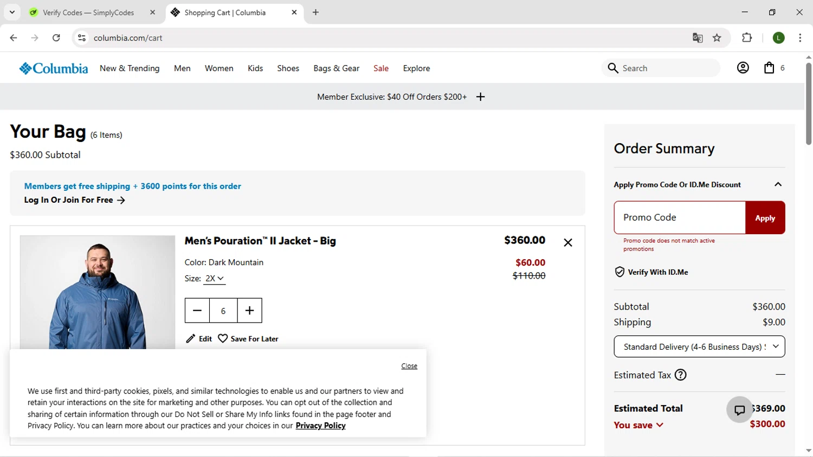The width and height of the screenshot is (813, 457).
Task: Bookmark this page star icon
Action: pyautogui.click(x=717, y=38)
